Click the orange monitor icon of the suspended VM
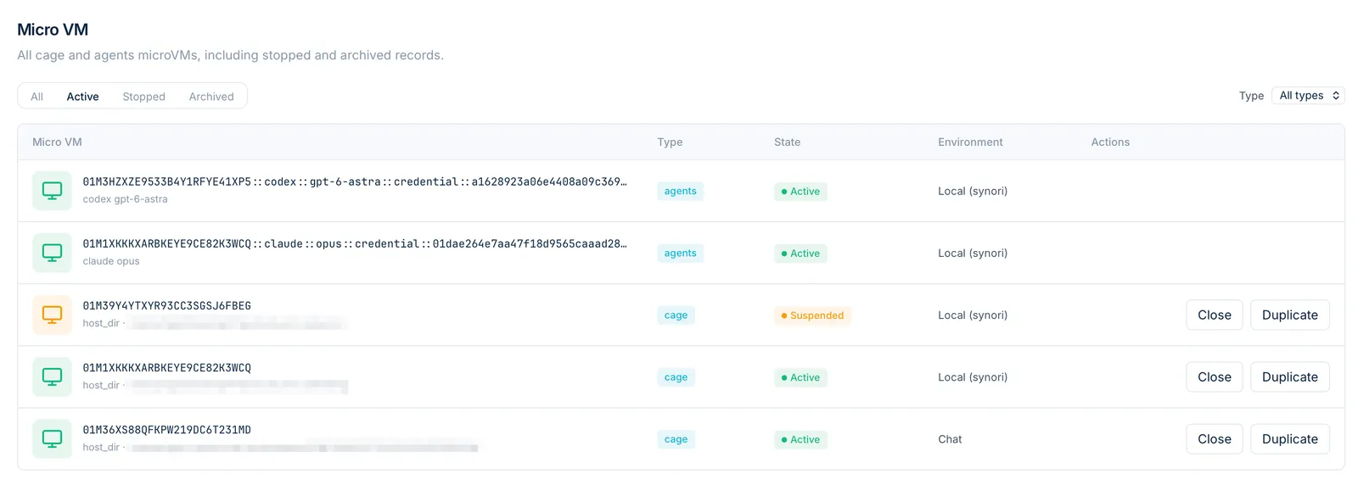 coord(52,315)
